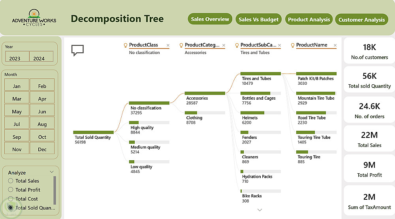Click the Bottles and Cages bar

coord(260,93)
